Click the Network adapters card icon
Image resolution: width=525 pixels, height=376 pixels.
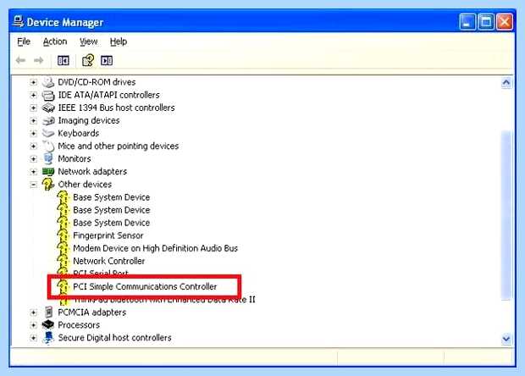(x=48, y=171)
